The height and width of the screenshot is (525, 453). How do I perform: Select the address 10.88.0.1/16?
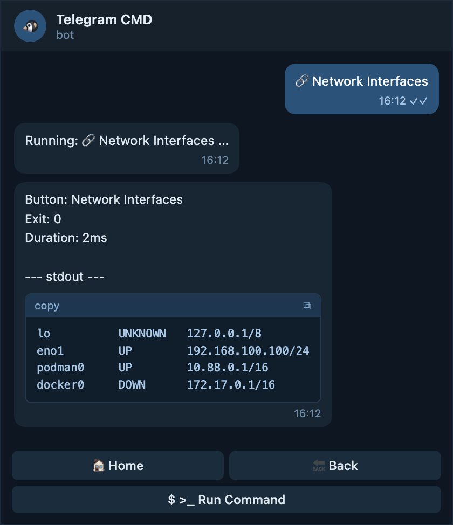228,368
